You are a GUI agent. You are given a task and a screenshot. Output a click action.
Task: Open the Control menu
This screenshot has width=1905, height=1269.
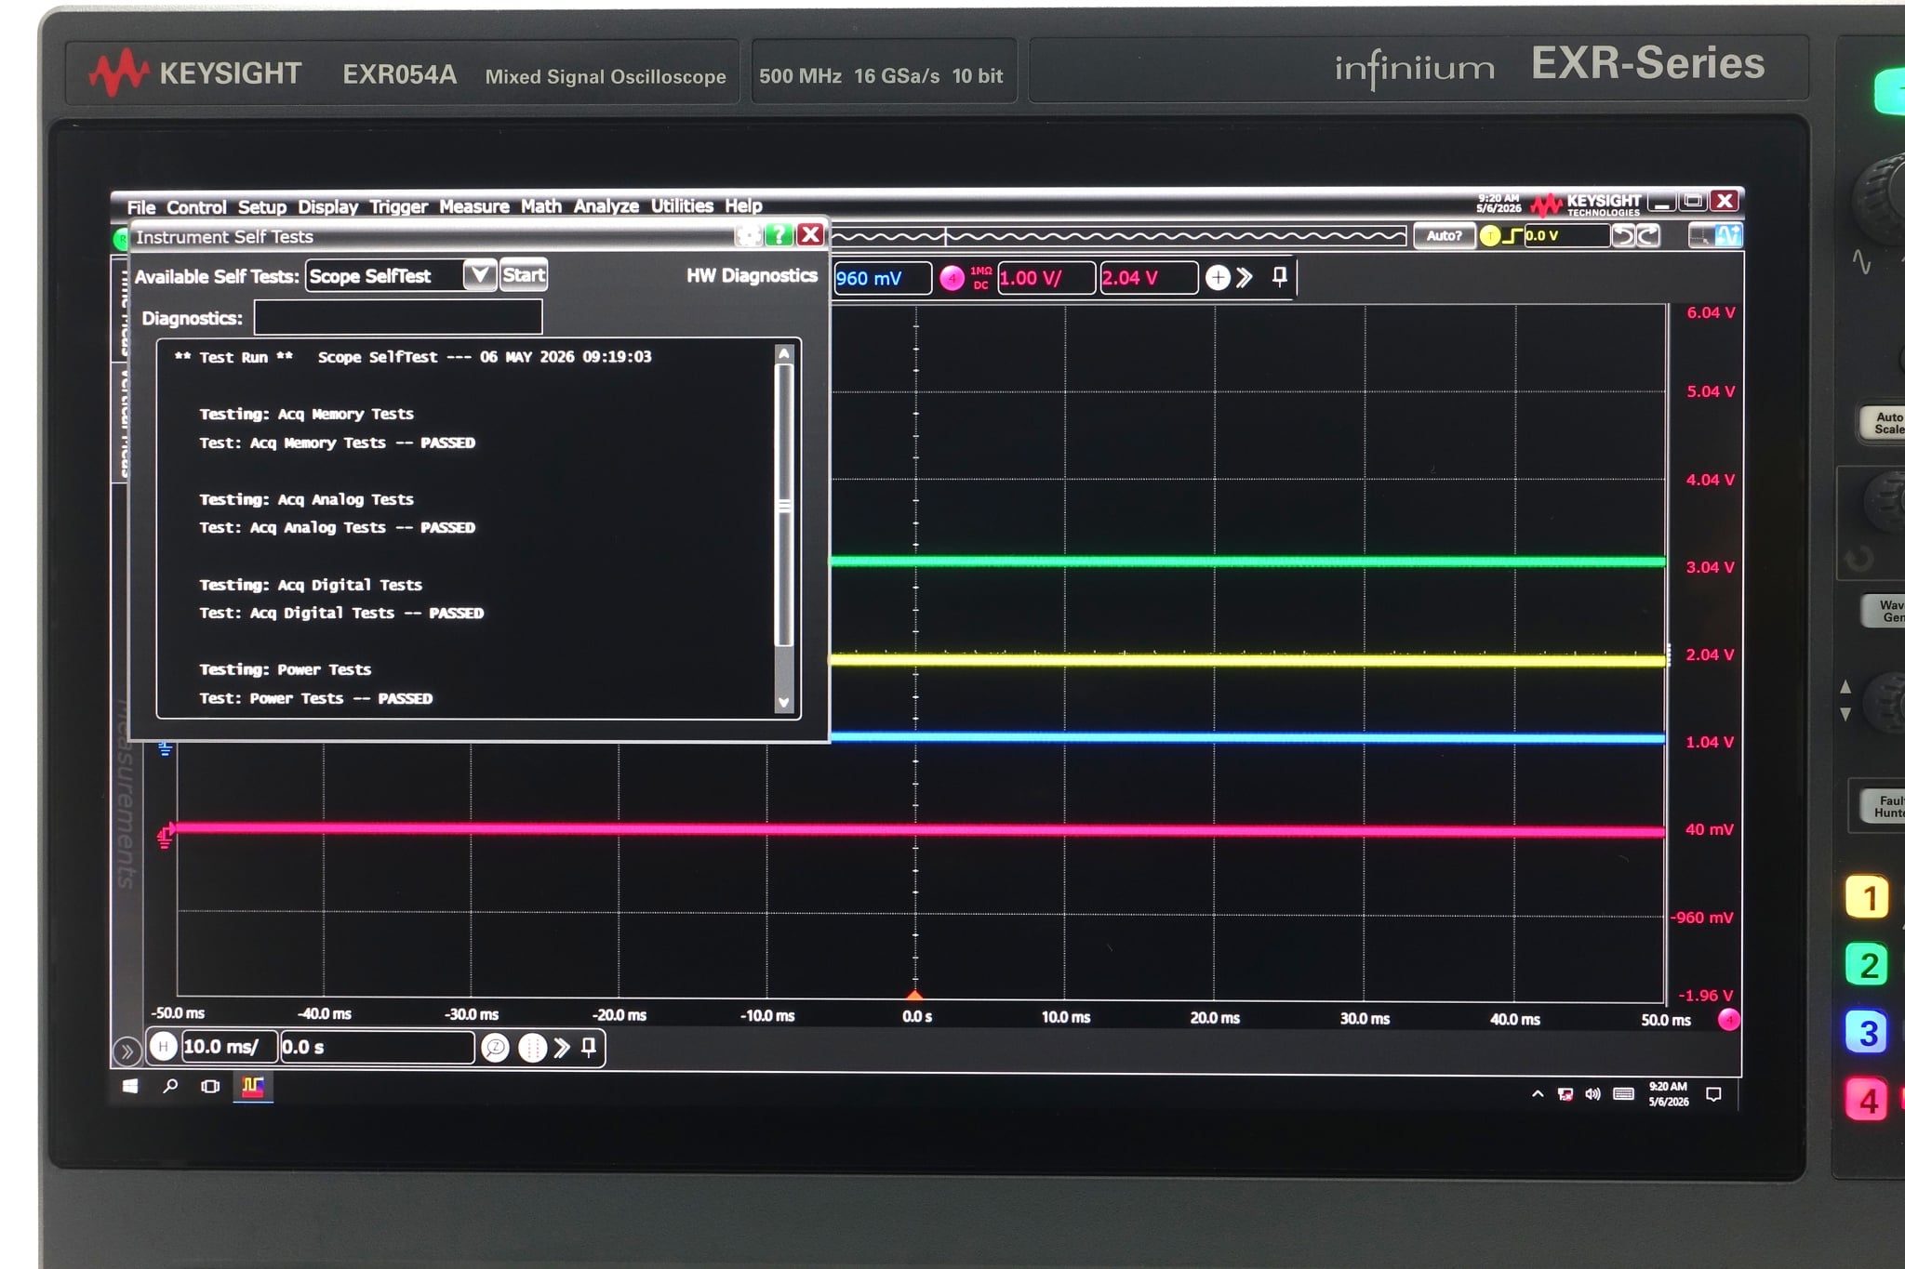pos(196,206)
